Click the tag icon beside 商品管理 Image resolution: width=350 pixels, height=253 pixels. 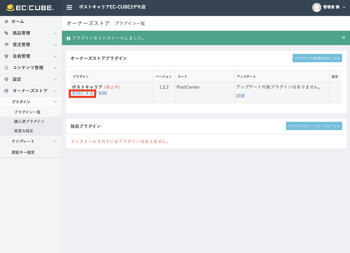coord(6,33)
